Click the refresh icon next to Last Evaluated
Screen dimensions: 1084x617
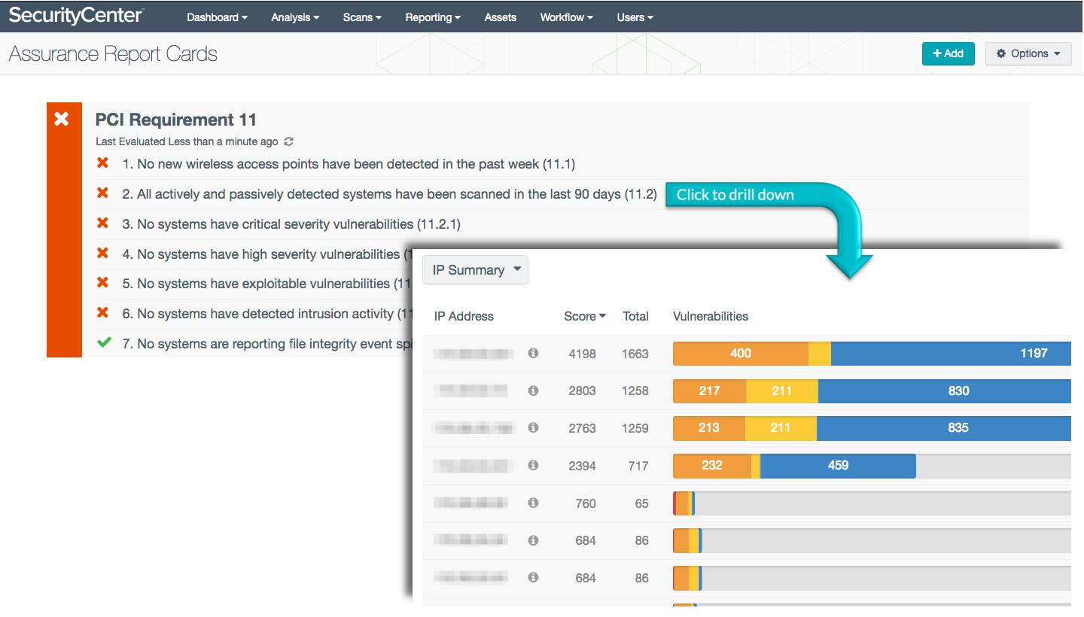click(288, 141)
